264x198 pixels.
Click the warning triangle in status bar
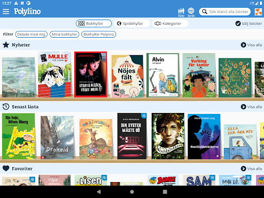[x=16, y=3]
